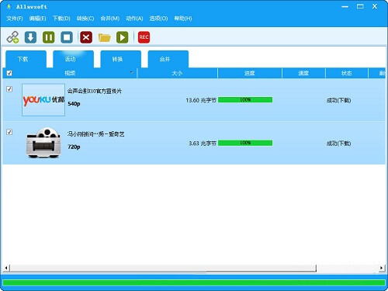This screenshot has height=291, width=388.
Task: Delete selected item with red X icon
Action: pos(86,37)
